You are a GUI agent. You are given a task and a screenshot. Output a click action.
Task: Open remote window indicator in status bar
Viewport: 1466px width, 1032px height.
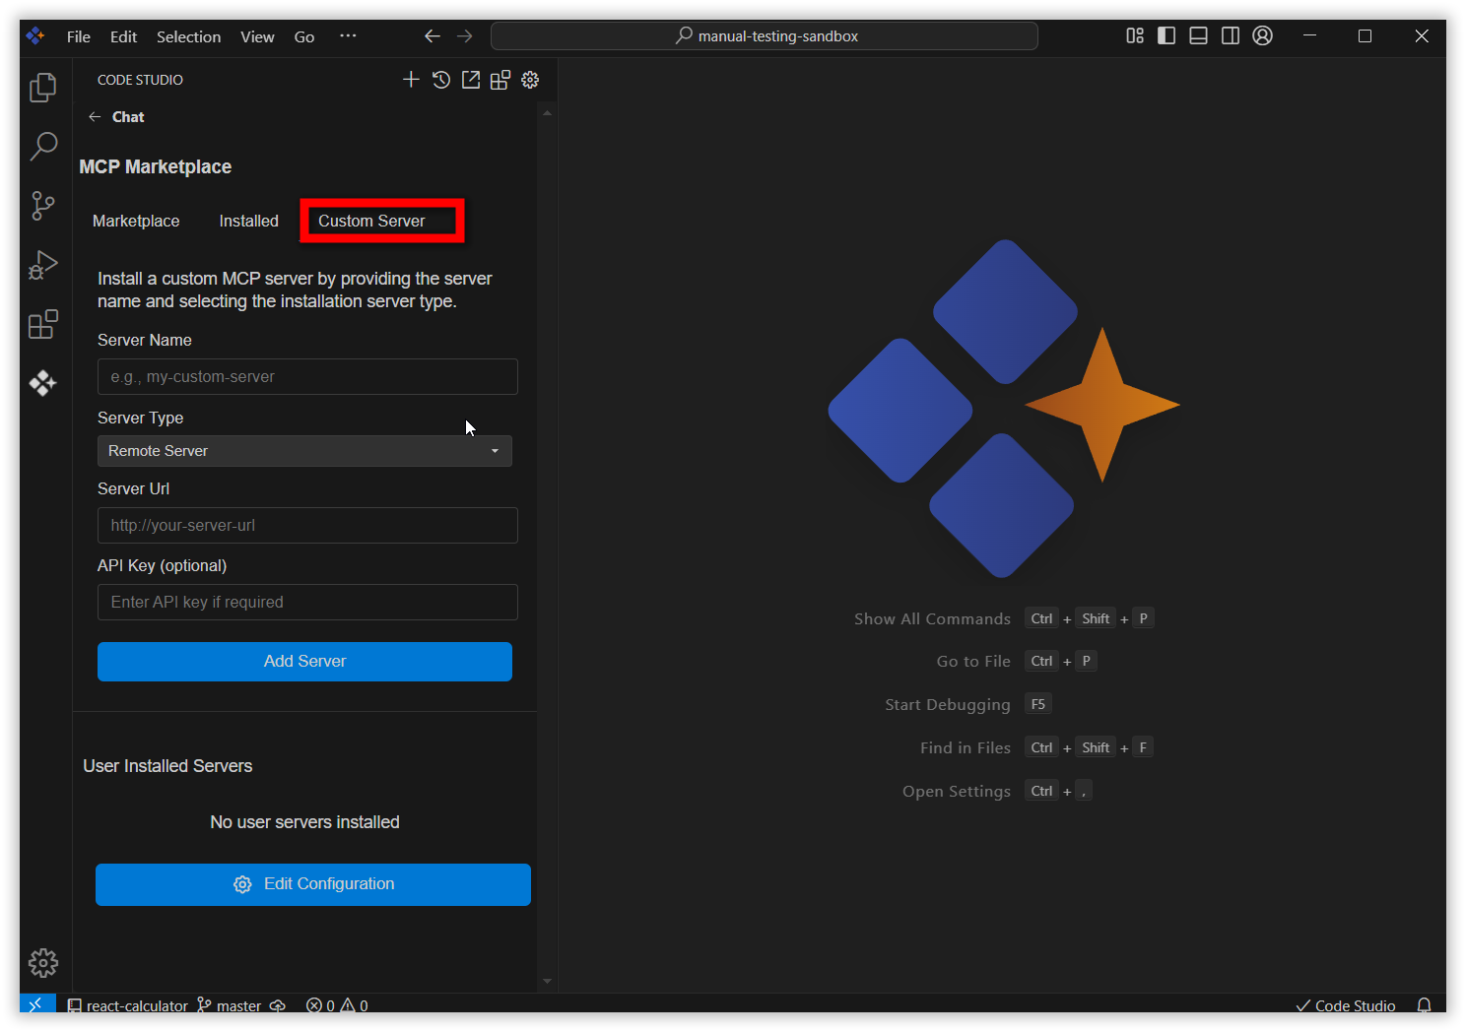tap(35, 1004)
